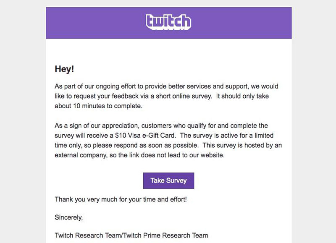Click the "about 10 minutes to complete" text

(x=98, y=106)
